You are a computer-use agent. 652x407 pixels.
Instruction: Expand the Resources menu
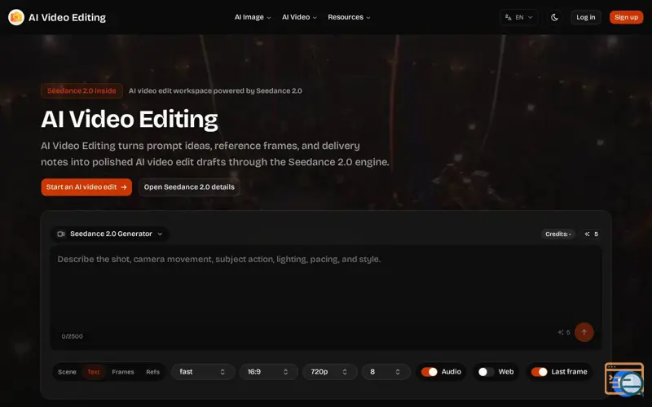click(349, 17)
